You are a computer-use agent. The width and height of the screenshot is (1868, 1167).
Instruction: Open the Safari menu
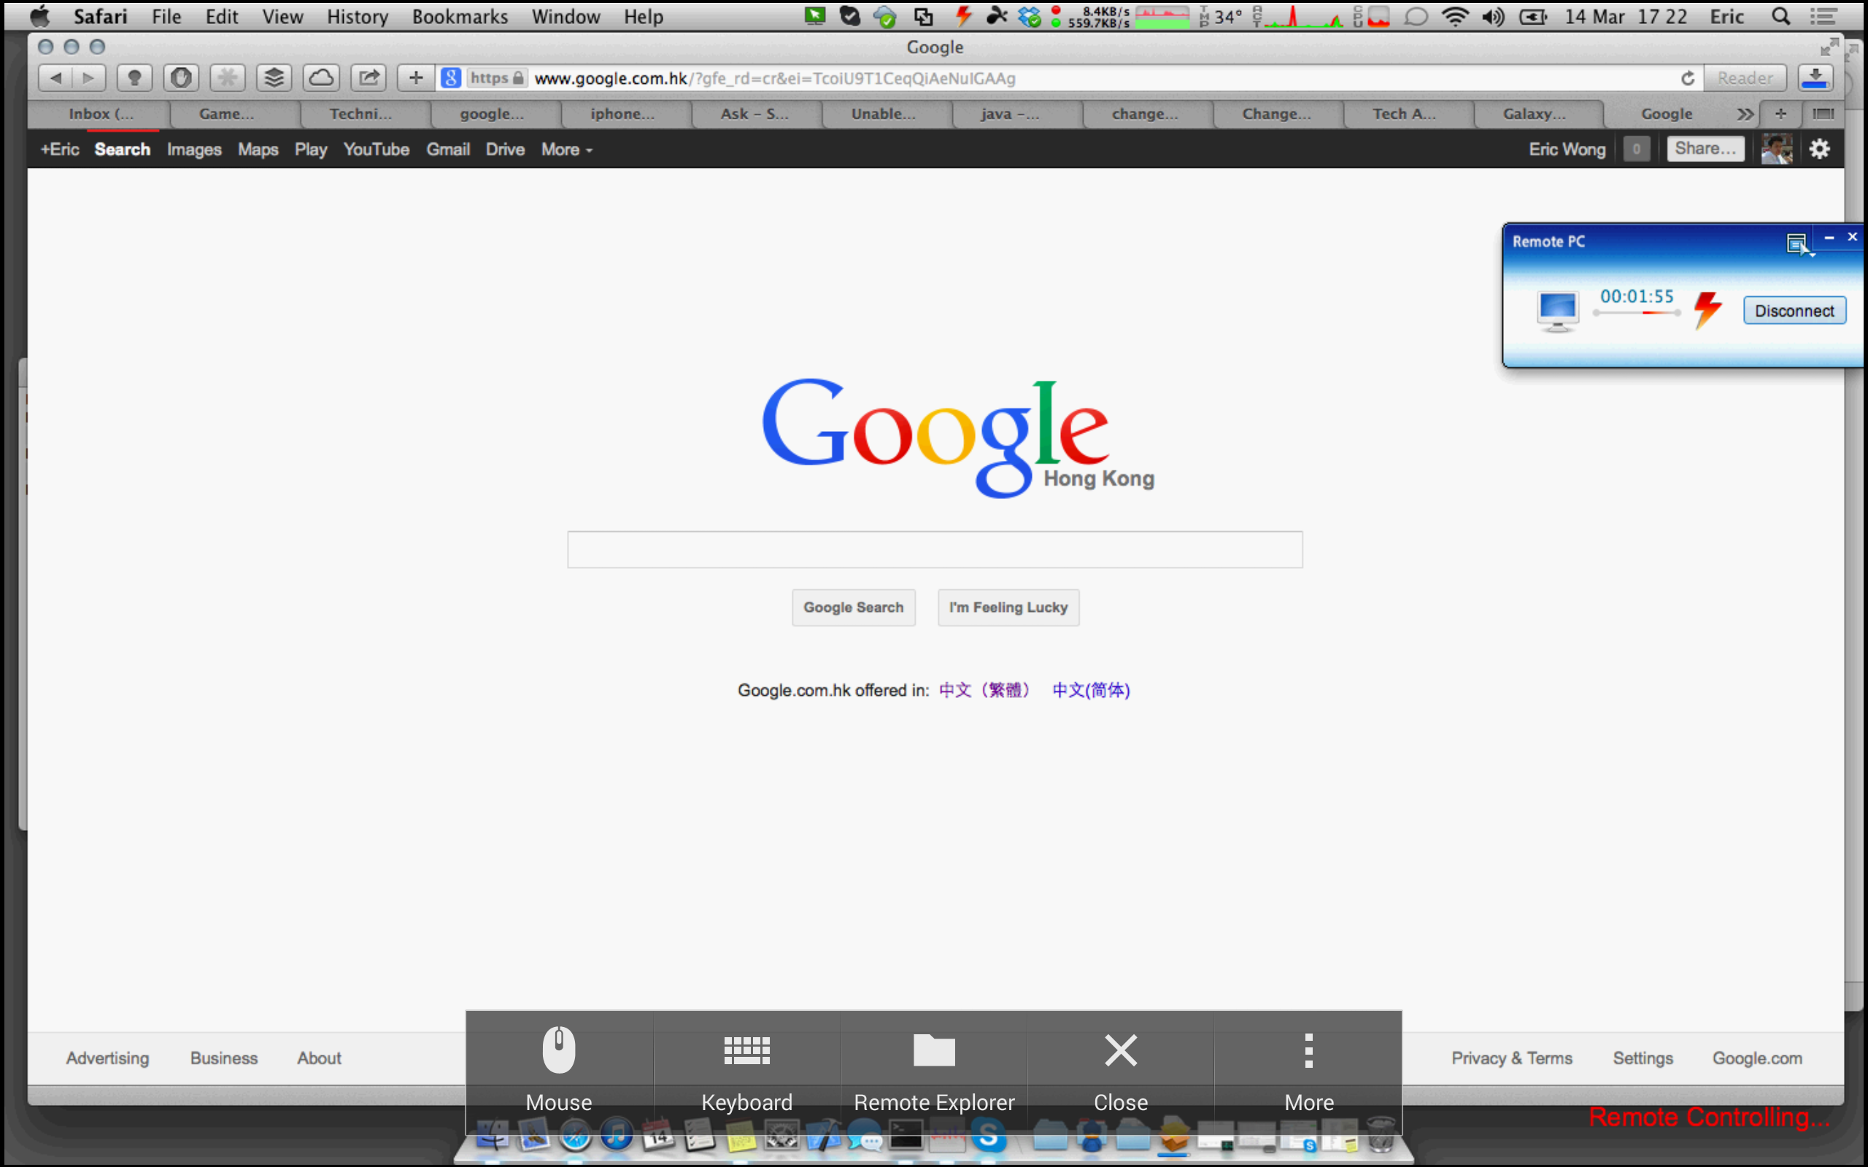coord(101,16)
